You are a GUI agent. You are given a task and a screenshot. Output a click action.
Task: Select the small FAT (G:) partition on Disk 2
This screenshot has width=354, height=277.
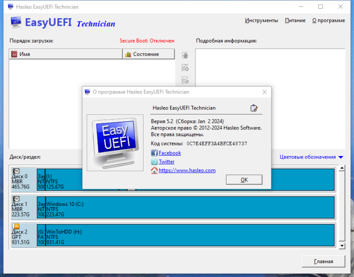[x=41, y=235]
